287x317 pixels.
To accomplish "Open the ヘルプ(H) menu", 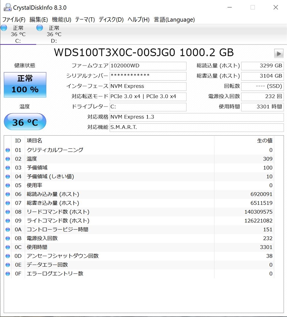I will click(x=139, y=20).
